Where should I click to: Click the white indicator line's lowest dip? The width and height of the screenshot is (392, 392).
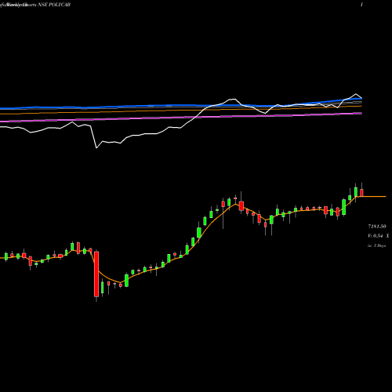(x=96, y=147)
